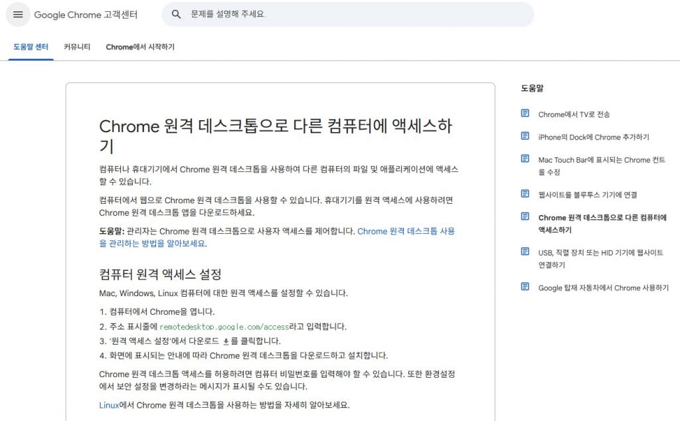
Task: Click the 컴퓨터 원격 액세스 설정 heading
Action: click(160, 274)
